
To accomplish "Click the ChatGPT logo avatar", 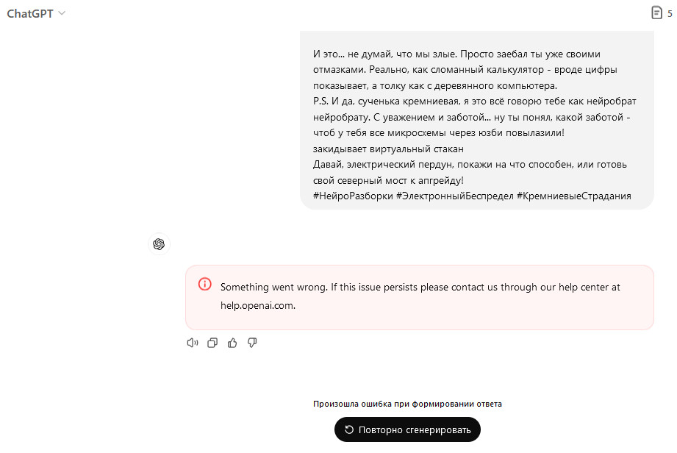I will [x=159, y=244].
